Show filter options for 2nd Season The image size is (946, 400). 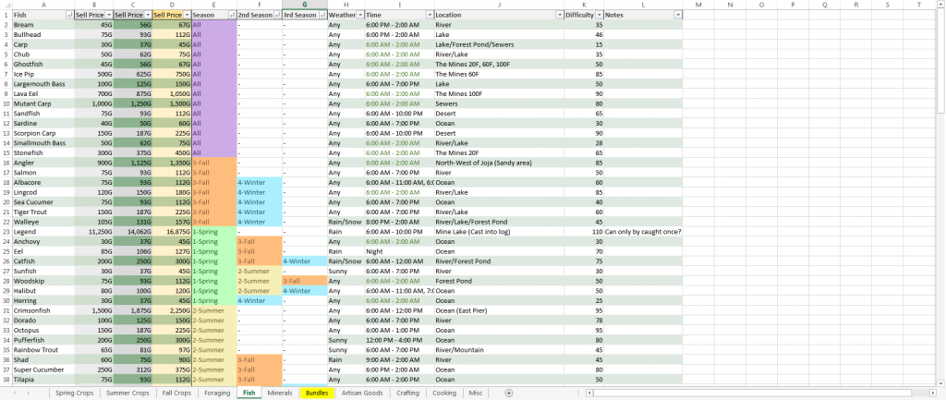coord(276,16)
